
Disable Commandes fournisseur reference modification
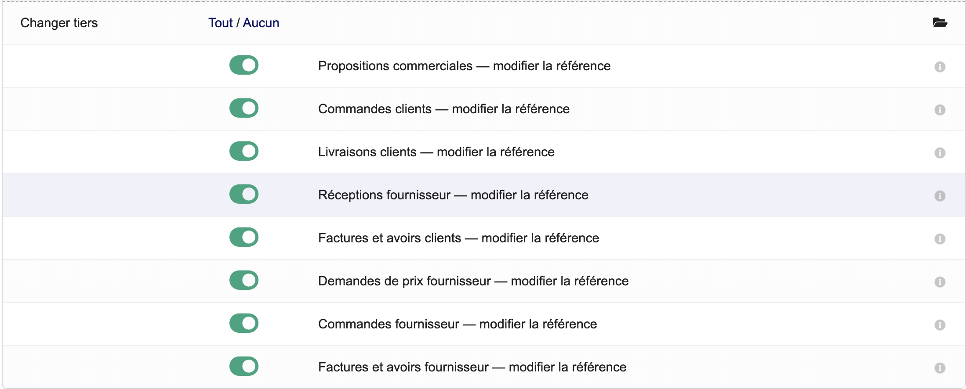(243, 323)
